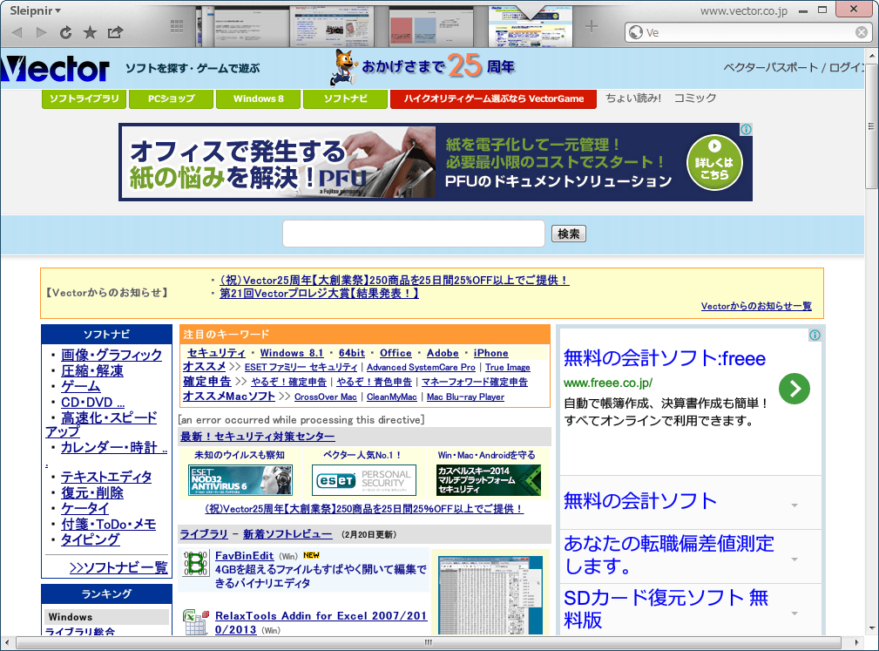Click the vertical scrollbar thumb
The image size is (879, 651).
(872, 125)
